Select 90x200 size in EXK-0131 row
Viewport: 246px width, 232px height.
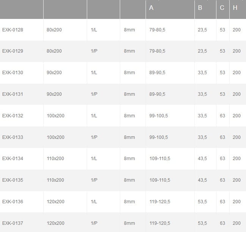[54, 94]
